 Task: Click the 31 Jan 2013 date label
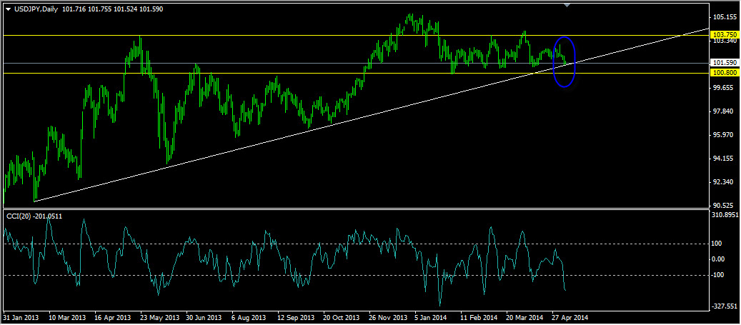tap(20, 317)
